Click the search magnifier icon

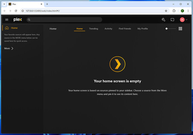pos(29,20)
